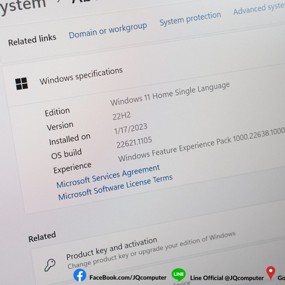Click the Version label
This screenshot has height=285, width=285.
[60, 126]
